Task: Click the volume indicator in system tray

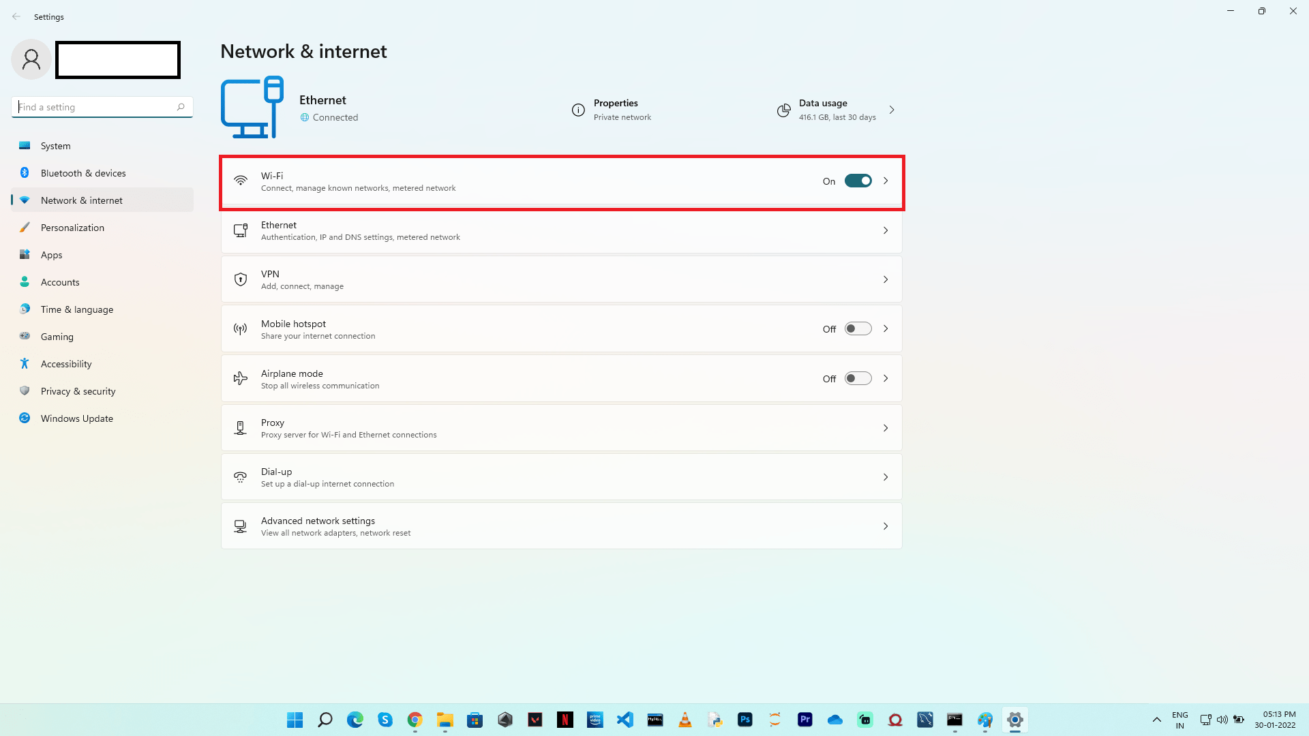Action: [x=1222, y=719]
